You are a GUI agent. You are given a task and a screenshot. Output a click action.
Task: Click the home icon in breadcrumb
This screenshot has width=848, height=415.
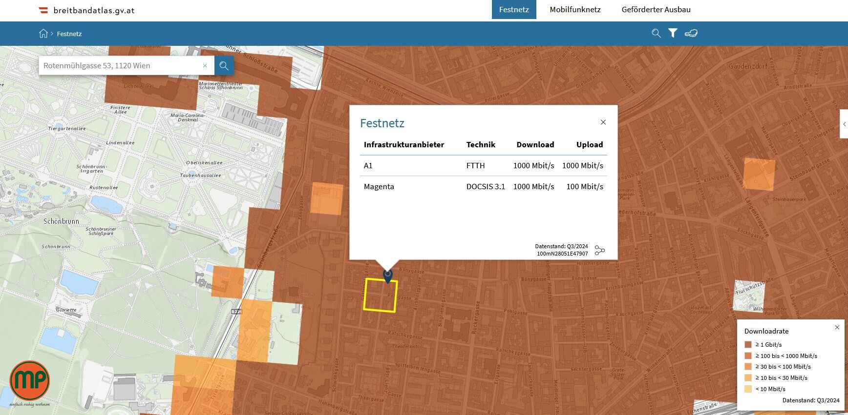[43, 33]
